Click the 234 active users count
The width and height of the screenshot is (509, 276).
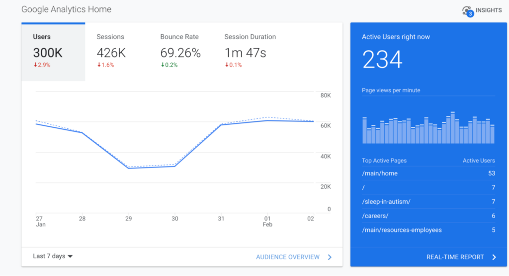click(382, 60)
